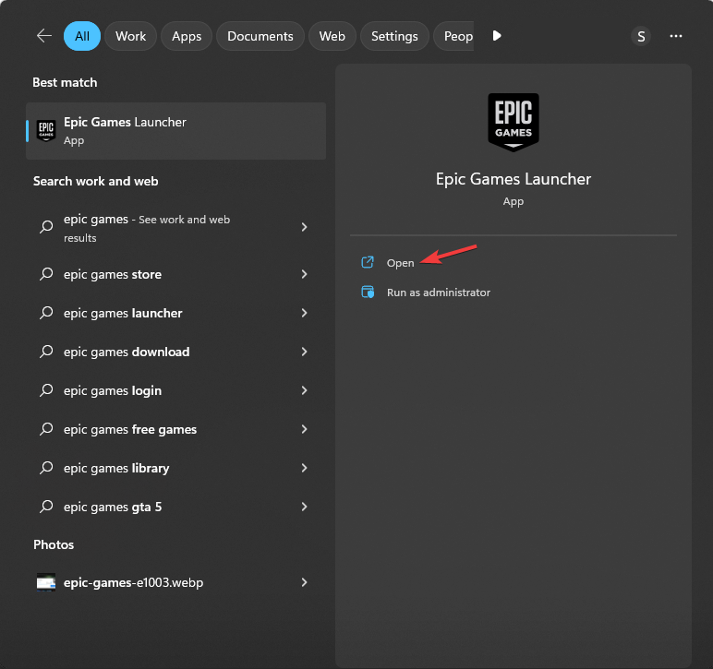Image resolution: width=713 pixels, height=669 pixels.
Task: Switch to the Documents filter tab
Action: coord(260,36)
